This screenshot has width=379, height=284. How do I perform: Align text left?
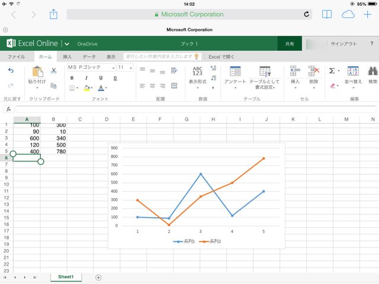click(x=143, y=86)
